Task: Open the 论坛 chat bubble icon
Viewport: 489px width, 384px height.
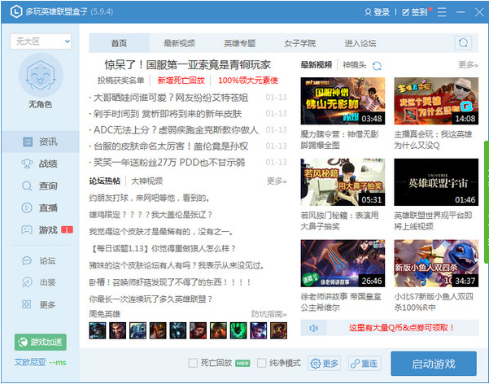Action: point(27,260)
